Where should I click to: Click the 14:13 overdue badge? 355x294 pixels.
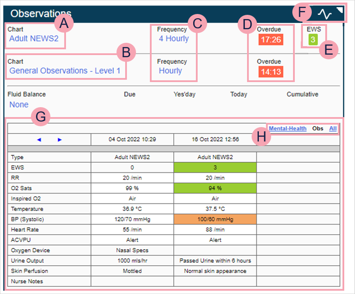271,72
